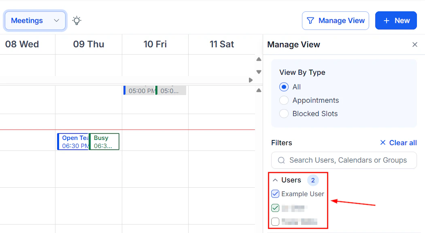Click the magnifier icon in the search field
This screenshot has width=425, height=233.
click(x=281, y=160)
